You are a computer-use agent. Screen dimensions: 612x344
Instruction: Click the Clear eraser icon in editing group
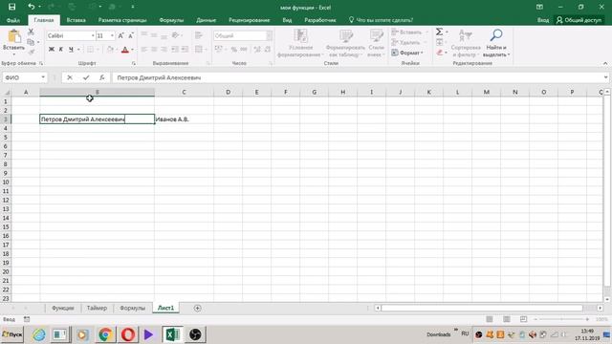tap(440, 53)
